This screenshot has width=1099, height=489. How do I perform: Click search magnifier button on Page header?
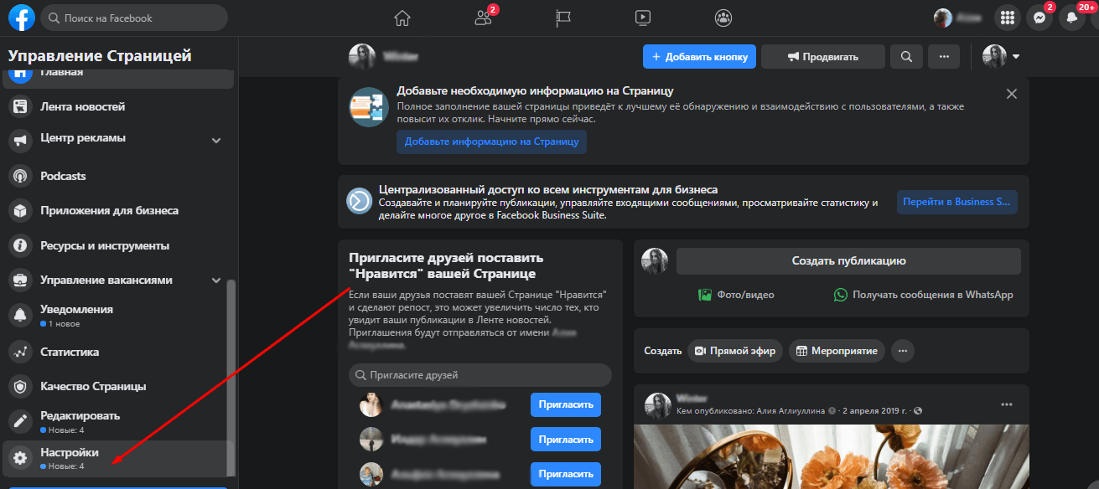[x=906, y=57]
